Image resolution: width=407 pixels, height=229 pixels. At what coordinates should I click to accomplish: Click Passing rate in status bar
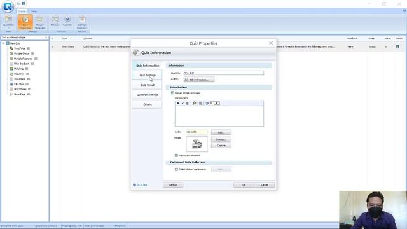tap(72, 226)
